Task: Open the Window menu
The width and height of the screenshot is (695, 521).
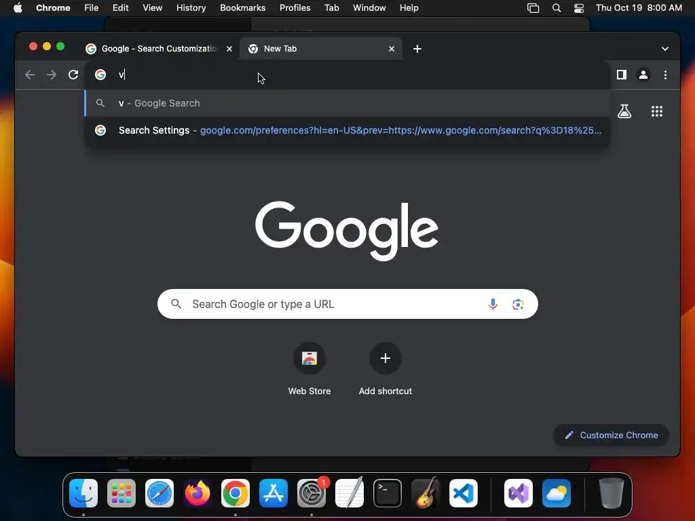Action: [x=369, y=7]
